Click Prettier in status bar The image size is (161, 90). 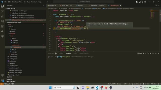pyautogui.click(x=153, y=84)
